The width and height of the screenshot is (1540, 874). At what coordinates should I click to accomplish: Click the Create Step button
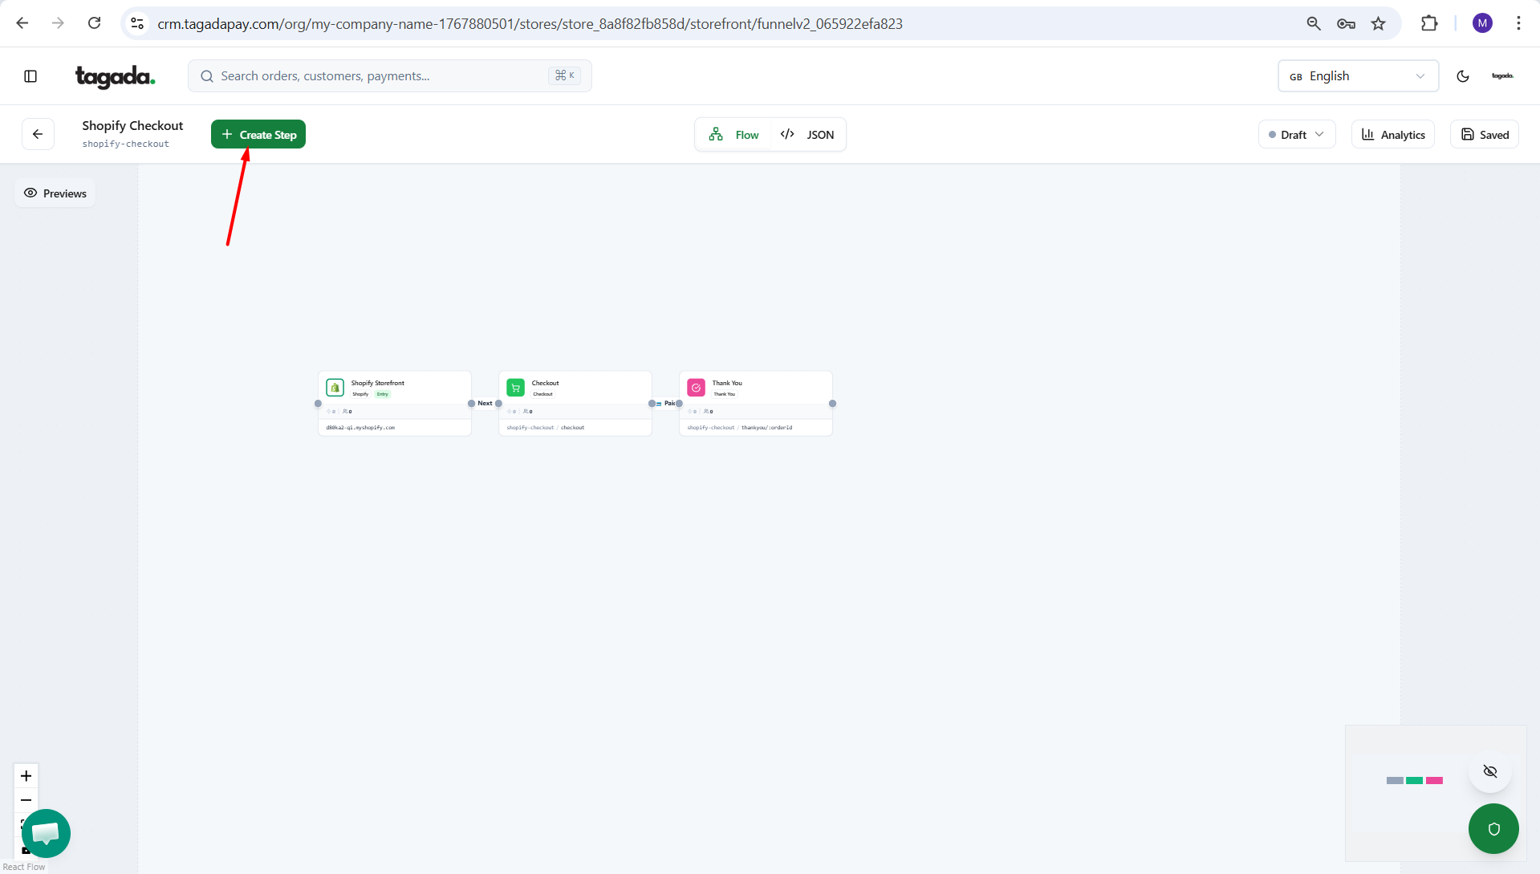coord(258,135)
